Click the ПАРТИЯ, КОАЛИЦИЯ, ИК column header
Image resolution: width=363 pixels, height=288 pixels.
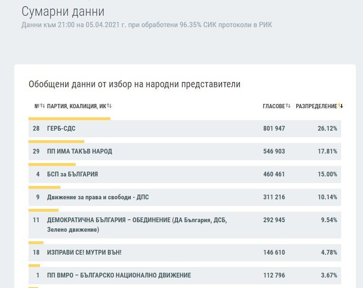[x=77, y=106]
